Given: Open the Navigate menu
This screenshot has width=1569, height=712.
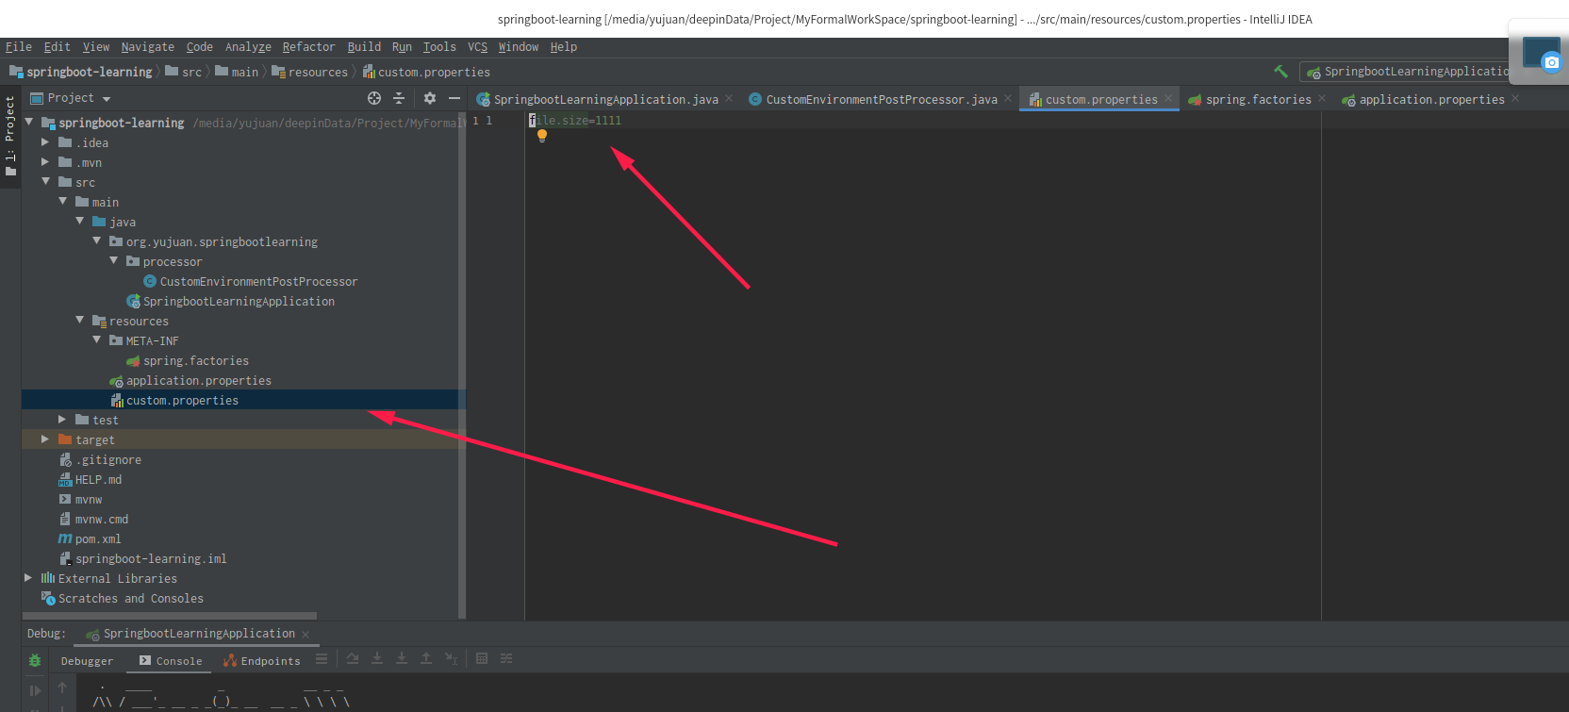Looking at the screenshot, I should [x=147, y=47].
